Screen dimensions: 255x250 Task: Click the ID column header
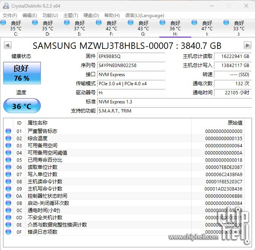(19, 123)
